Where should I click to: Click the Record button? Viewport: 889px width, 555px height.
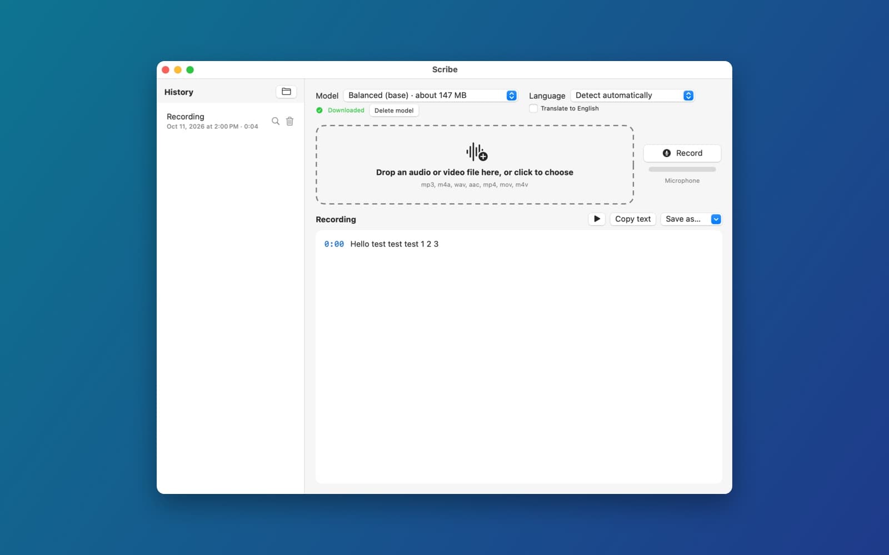pyautogui.click(x=682, y=153)
